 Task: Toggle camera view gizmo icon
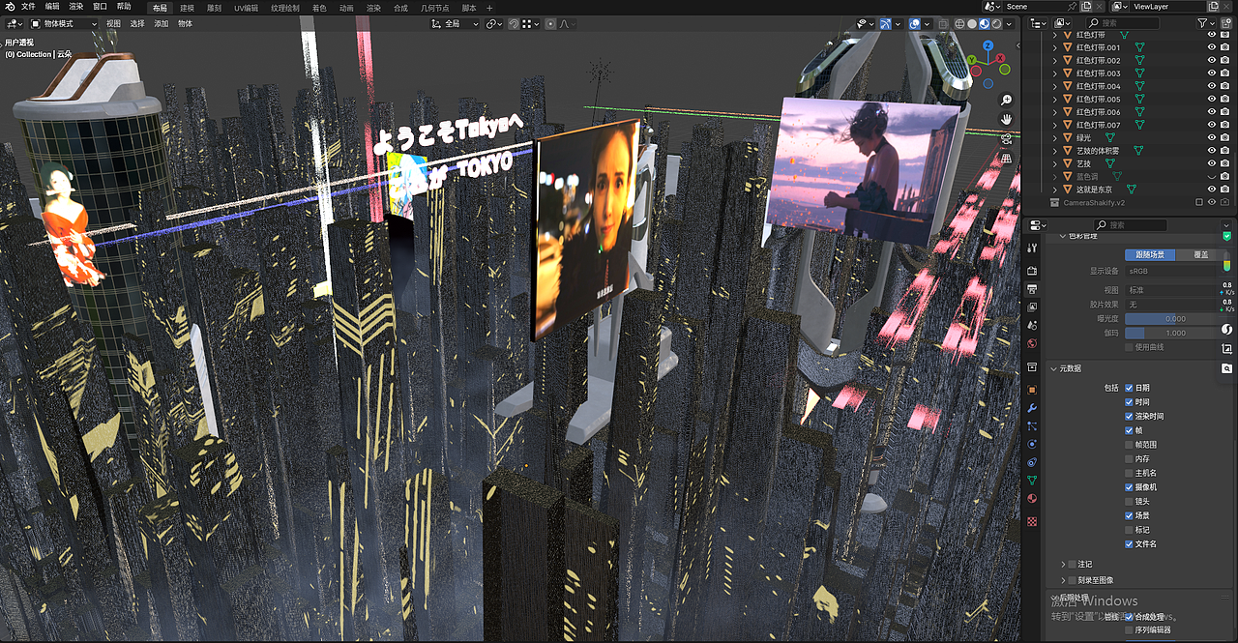click(1007, 138)
